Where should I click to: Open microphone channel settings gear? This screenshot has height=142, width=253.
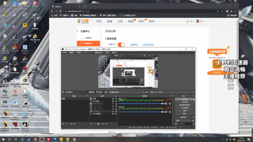coord(170,104)
